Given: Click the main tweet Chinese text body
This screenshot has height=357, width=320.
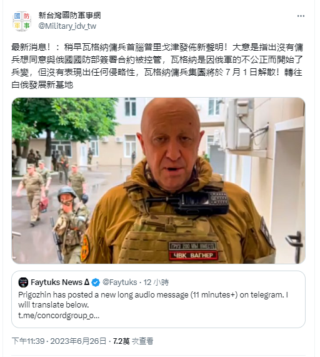Looking at the screenshot, I should 157,66.
